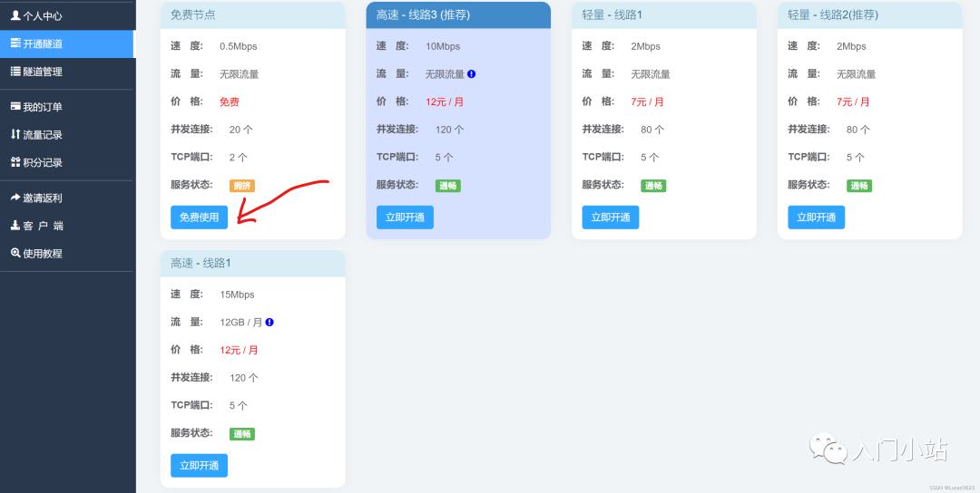The width and height of the screenshot is (980, 493).
Task: Click 立即开通 under 轻量 - 线路1
Action: click(x=611, y=217)
